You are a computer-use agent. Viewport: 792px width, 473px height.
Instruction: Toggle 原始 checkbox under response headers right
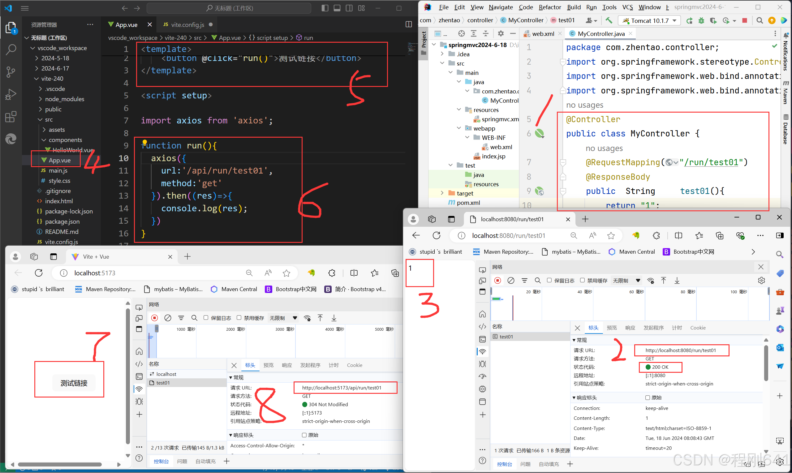(648, 398)
